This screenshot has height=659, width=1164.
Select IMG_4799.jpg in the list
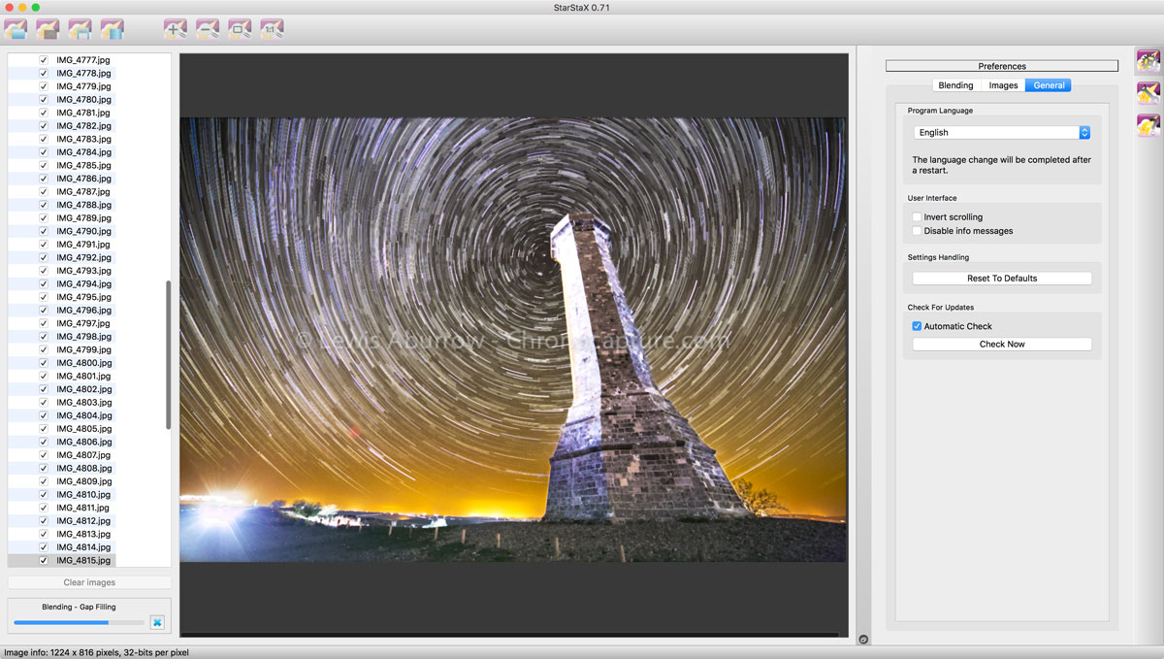pyautogui.click(x=83, y=349)
